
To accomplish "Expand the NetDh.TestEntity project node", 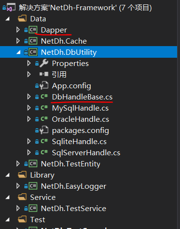I will coord(18,164).
